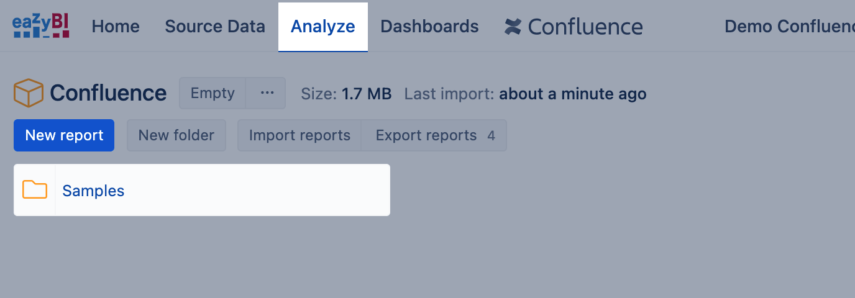Click the Samples folder icon
Viewport: 855px width, 298px height.
point(35,190)
